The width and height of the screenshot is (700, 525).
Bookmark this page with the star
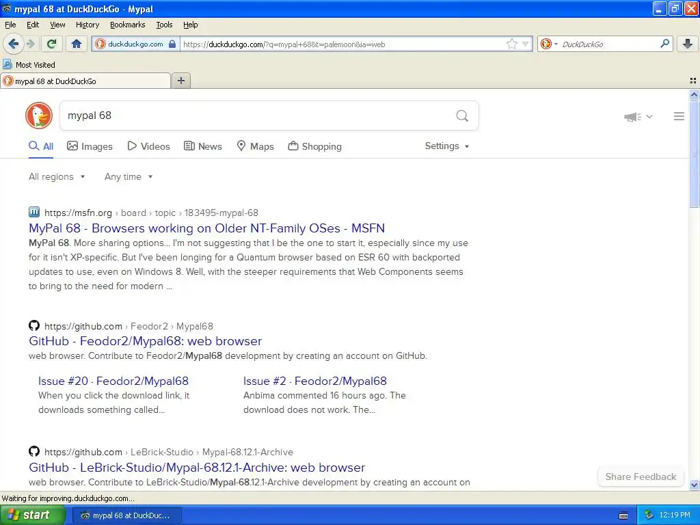511,44
